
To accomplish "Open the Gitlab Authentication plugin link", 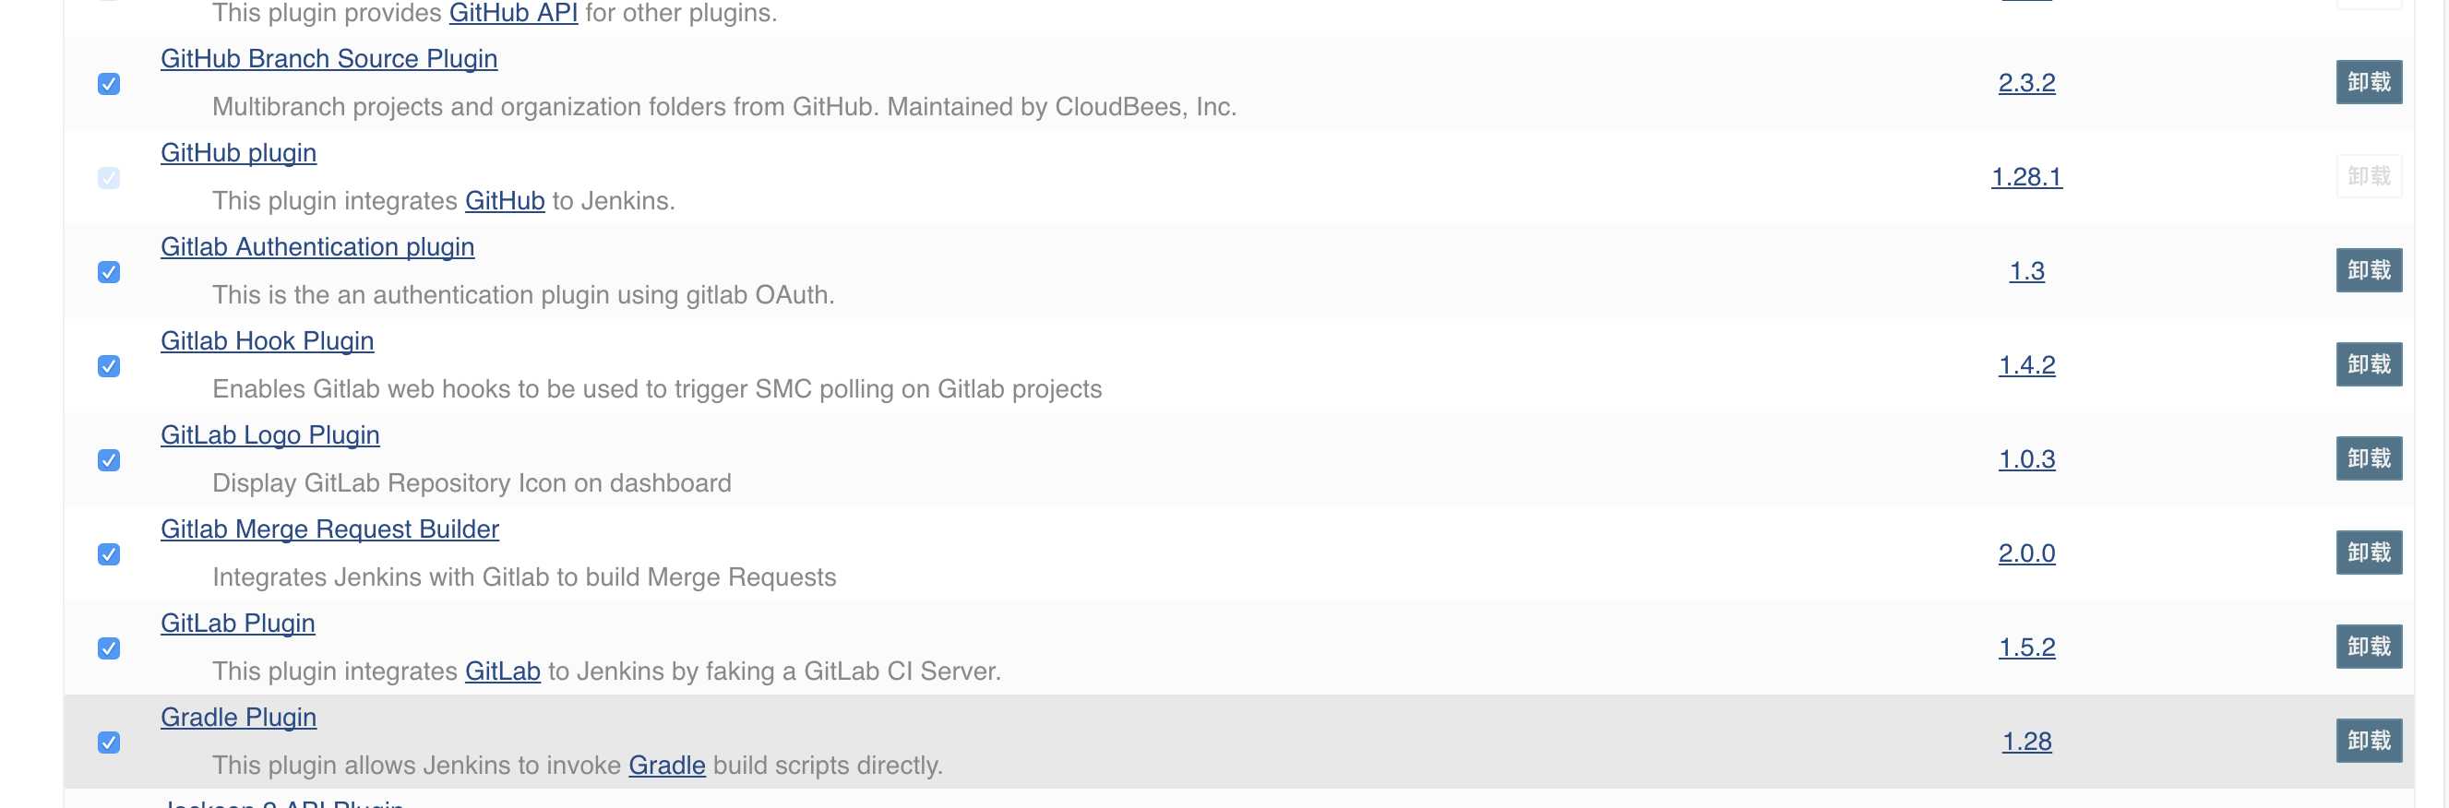I will click(317, 247).
